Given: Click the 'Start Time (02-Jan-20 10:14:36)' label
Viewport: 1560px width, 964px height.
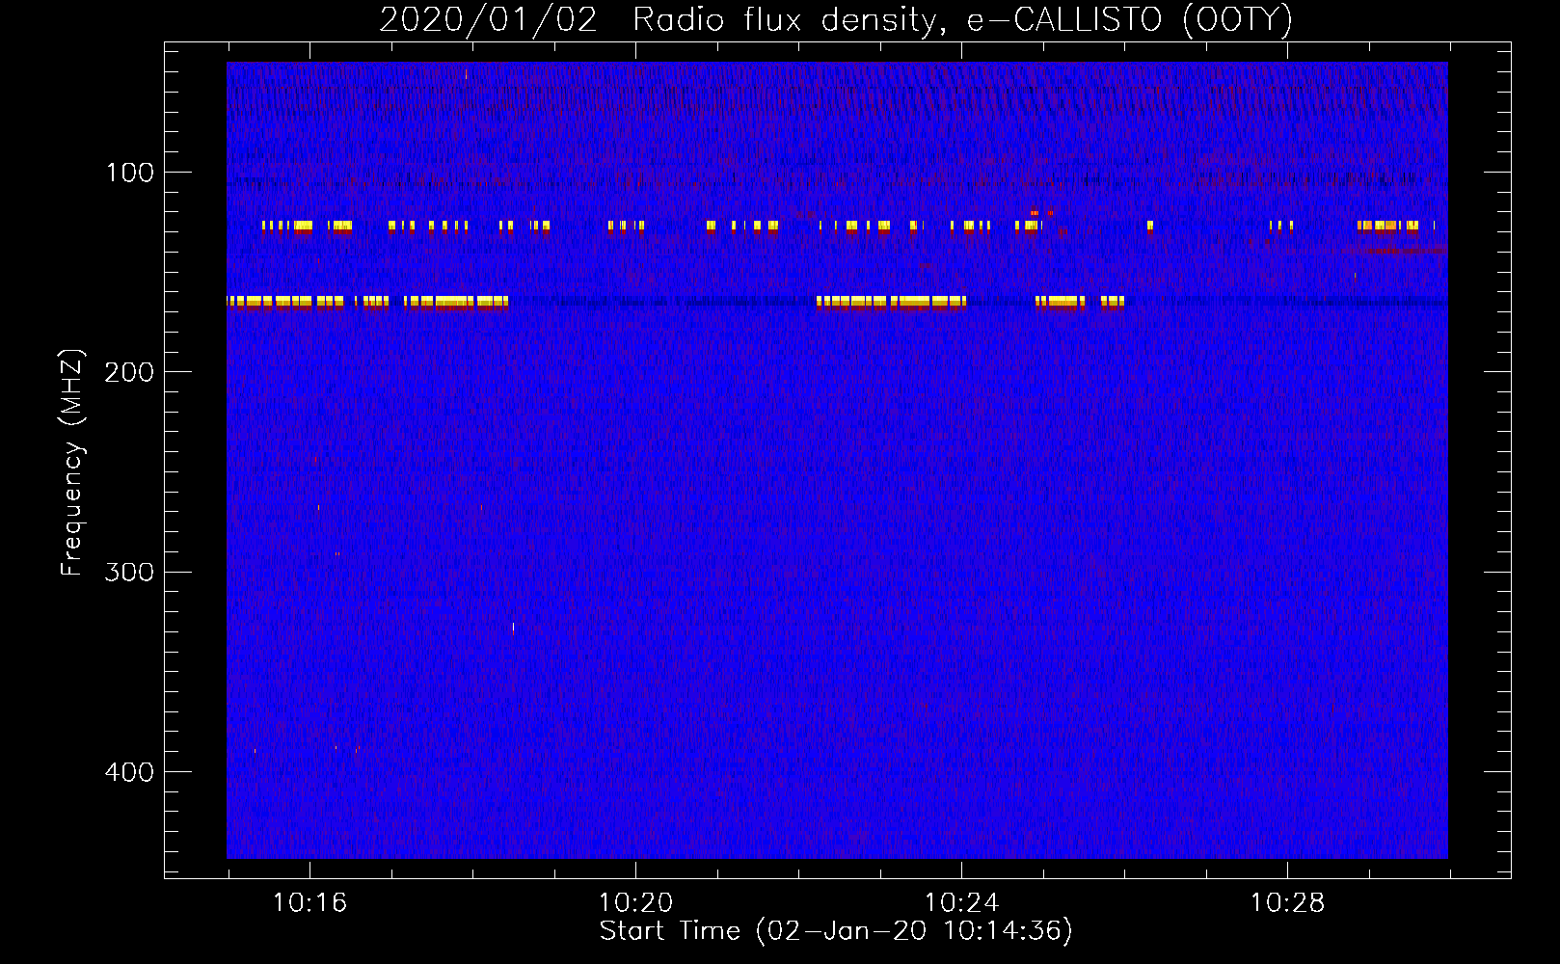Looking at the screenshot, I should pos(836,931).
